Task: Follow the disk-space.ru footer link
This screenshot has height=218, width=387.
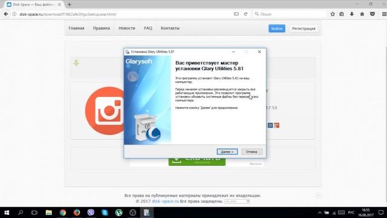Action: click(x=165, y=201)
